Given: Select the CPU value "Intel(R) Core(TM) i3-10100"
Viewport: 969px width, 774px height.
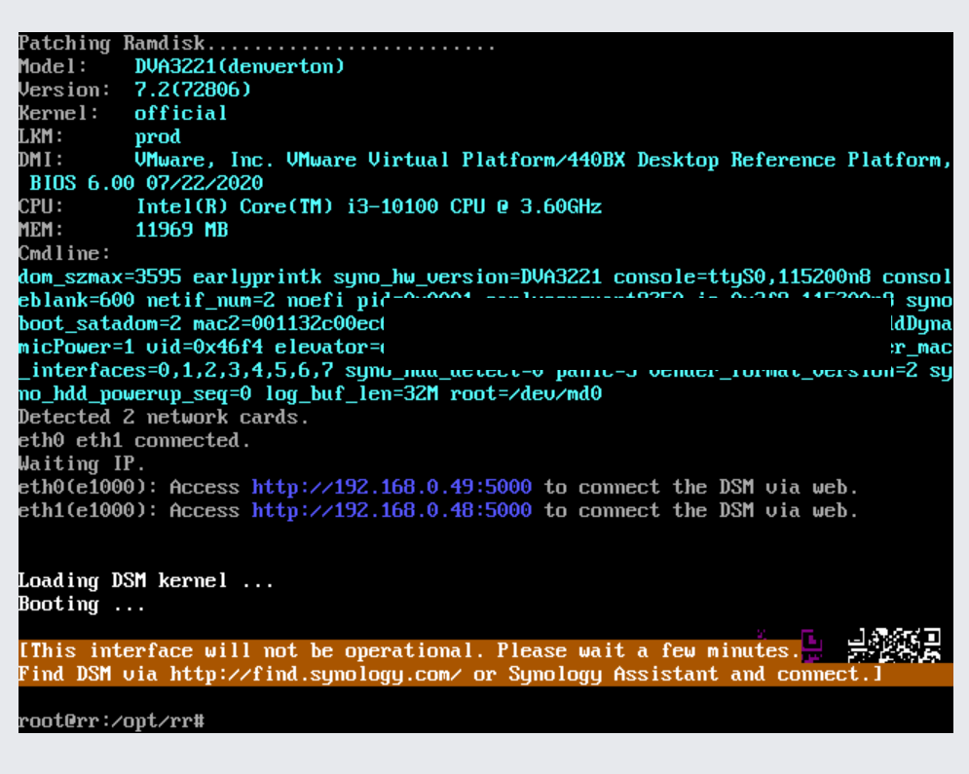Looking at the screenshot, I should [x=287, y=207].
